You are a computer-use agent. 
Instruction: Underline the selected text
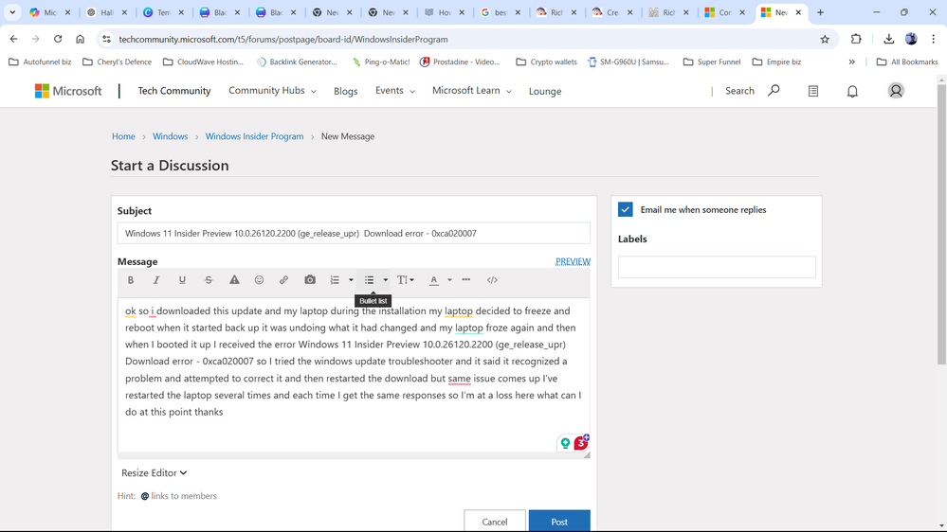pos(182,280)
